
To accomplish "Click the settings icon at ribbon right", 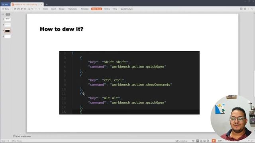I will tap(245, 9).
